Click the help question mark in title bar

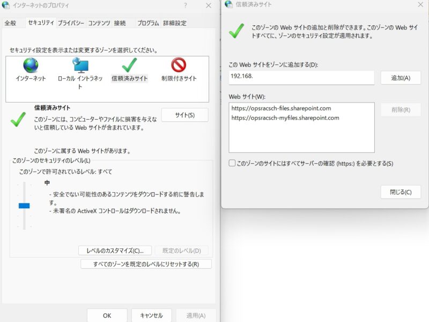[x=186, y=5]
